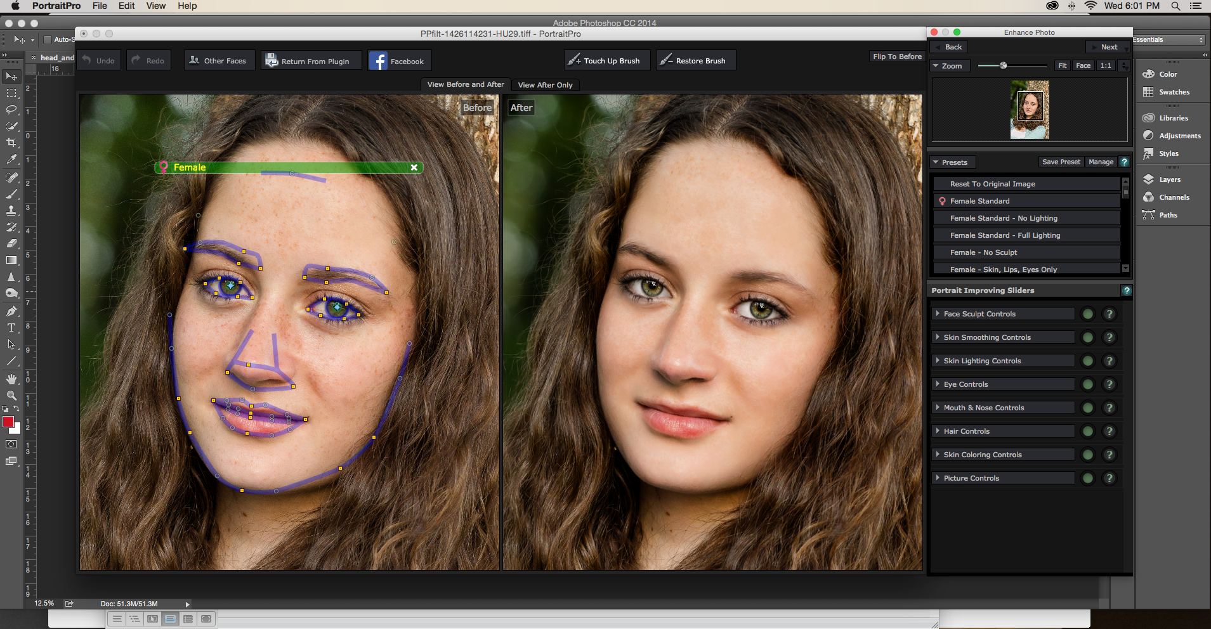Open help for Eye Controls
Viewport: 1211px width, 629px height.
(1110, 384)
